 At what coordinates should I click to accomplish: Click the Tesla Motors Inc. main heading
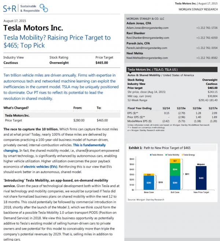[33, 28]
